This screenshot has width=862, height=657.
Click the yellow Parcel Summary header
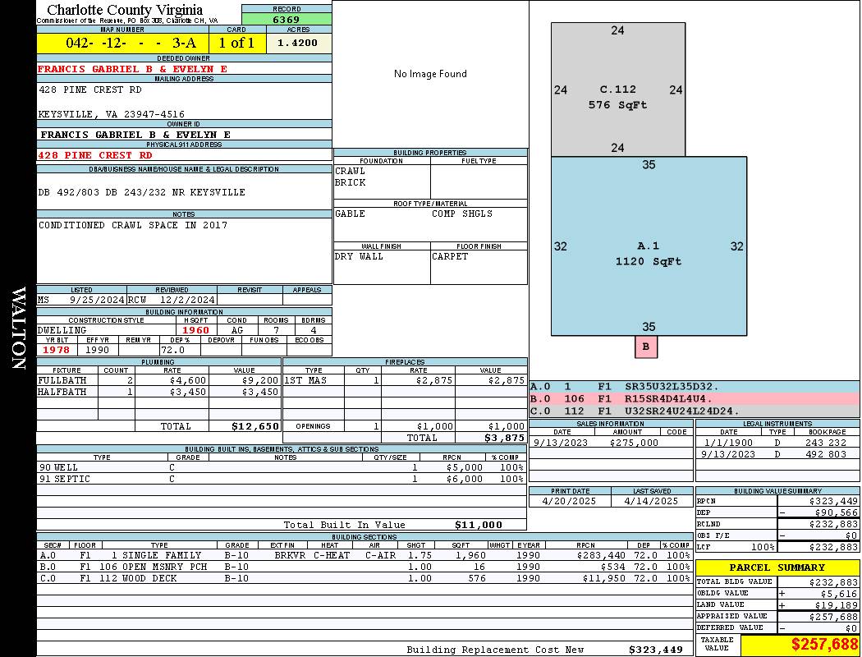click(777, 567)
